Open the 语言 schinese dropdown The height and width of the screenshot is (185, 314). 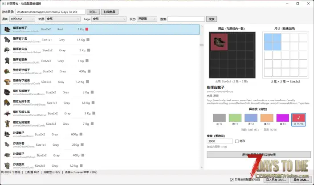(22, 19)
